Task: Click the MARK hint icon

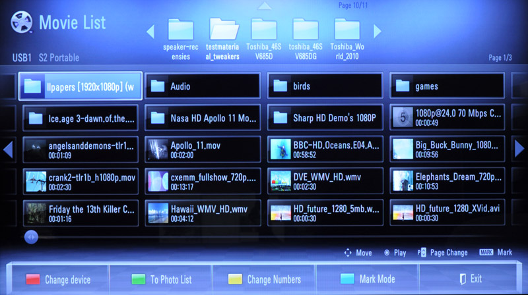Action: (x=486, y=252)
